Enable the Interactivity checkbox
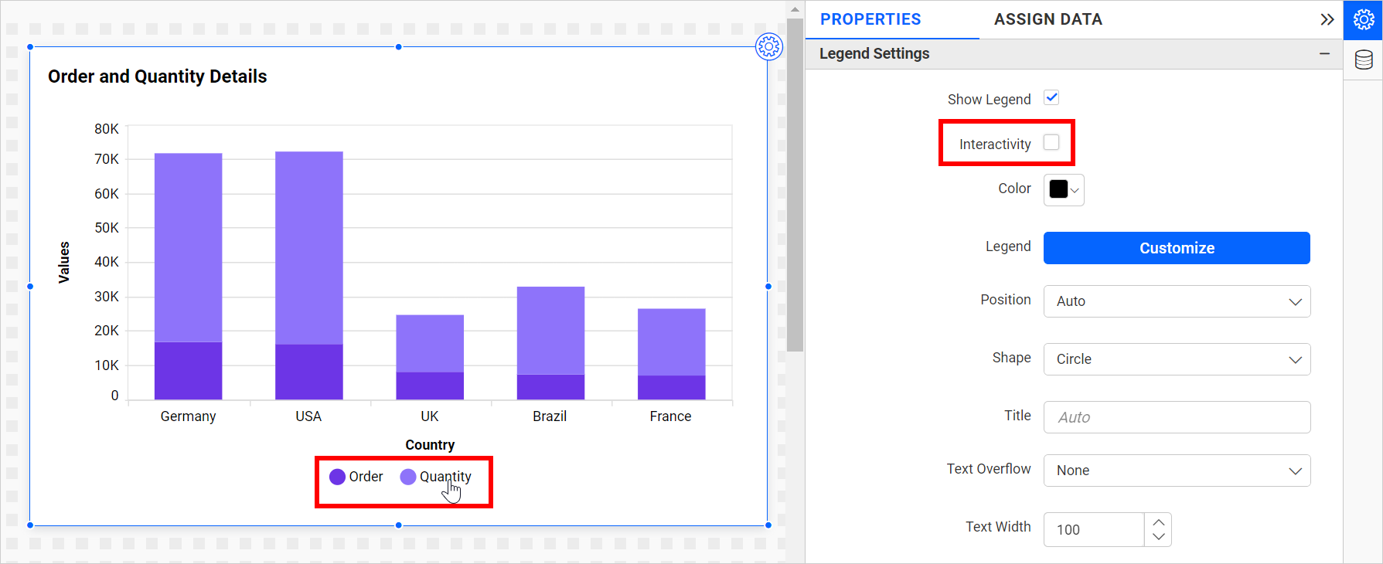Screen dimensions: 1383x564 1051,143
